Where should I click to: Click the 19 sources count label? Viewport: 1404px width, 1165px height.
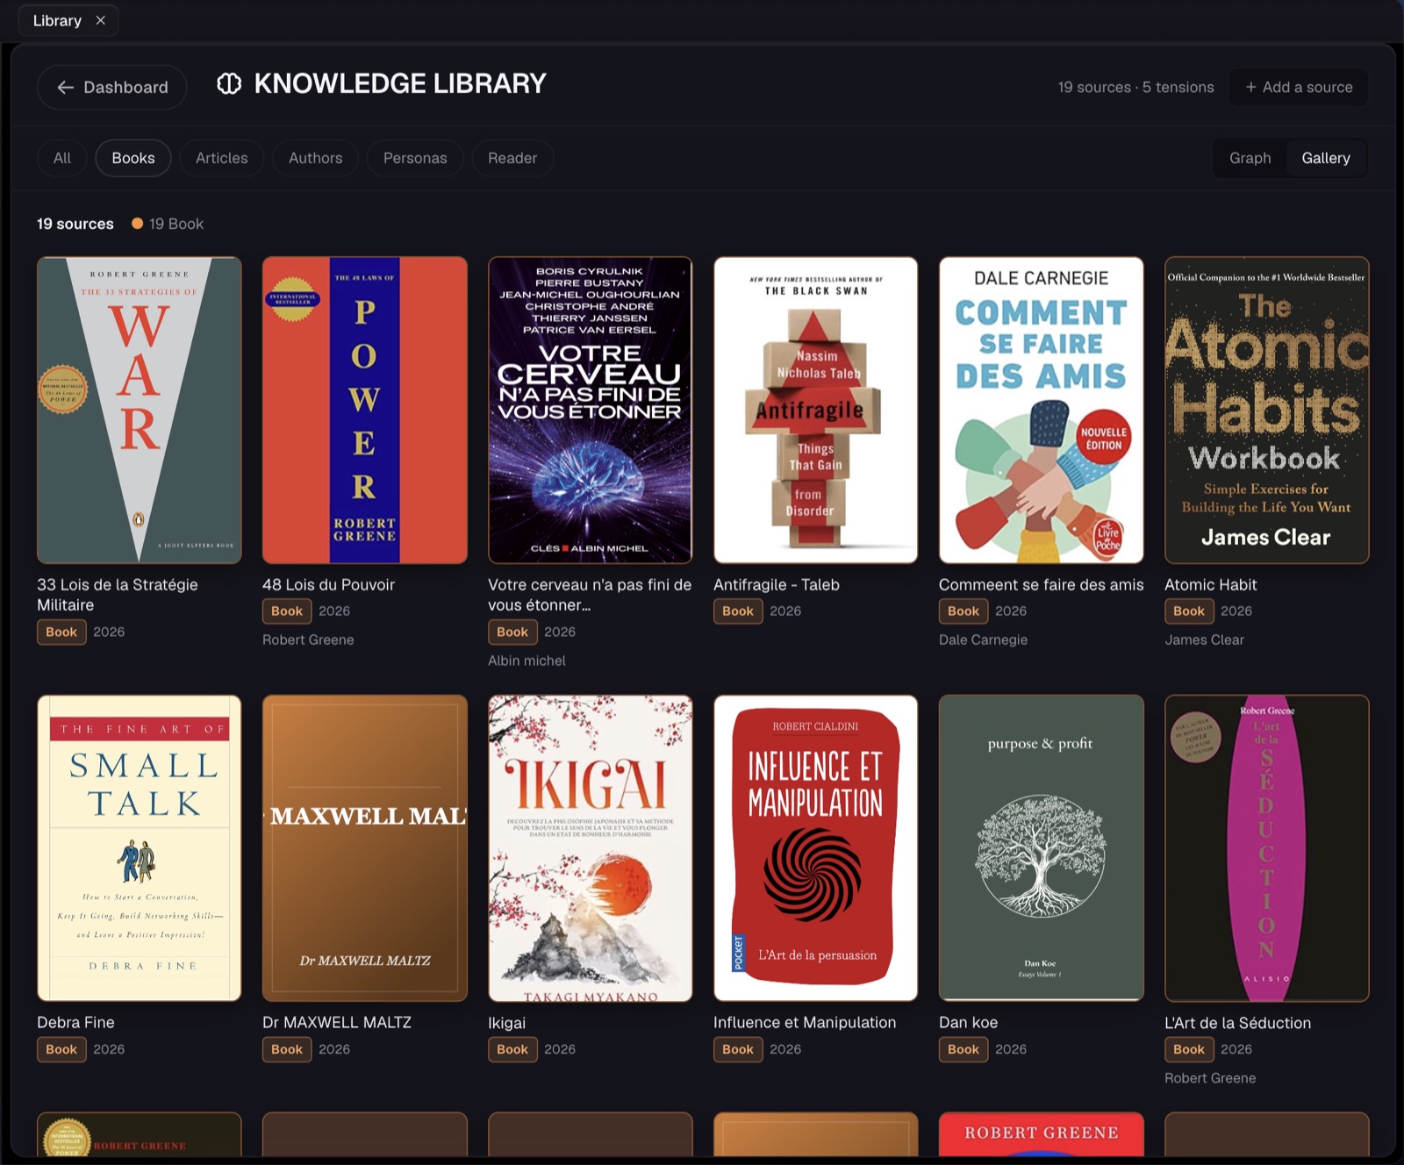click(x=75, y=224)
